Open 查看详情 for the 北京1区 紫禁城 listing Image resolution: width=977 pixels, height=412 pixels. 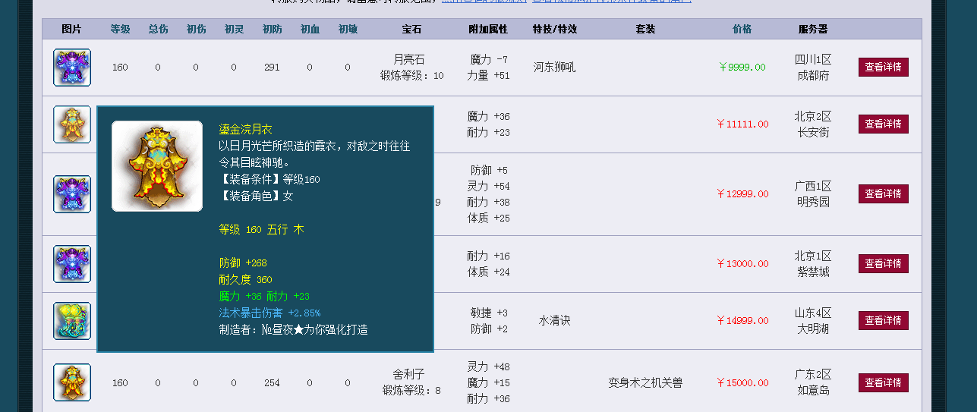pyautogui.click(x=884, y=263)
